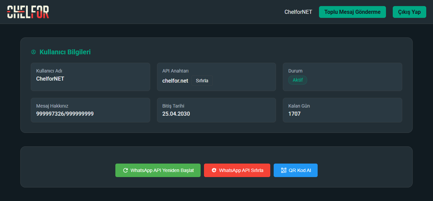Viewport: 433px width, 201px height.
Task: Click the remaining days value 1707
Action: [x=294, y=114]
